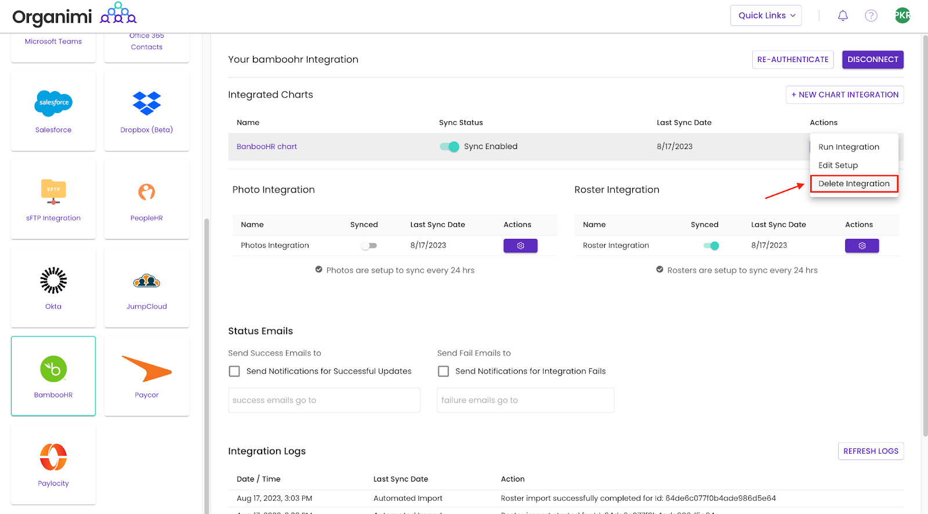The image size is (928, 514).
Task: Open the BanbooHR chart link
Action: tap(267, 147)
